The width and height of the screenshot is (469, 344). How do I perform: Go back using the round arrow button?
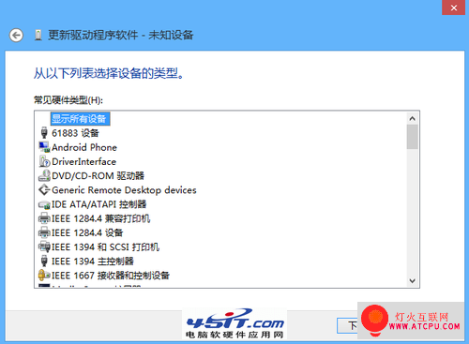(16, 35)
